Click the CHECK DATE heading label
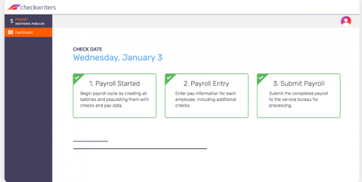The image size is (362, 182). click(87, 49)
